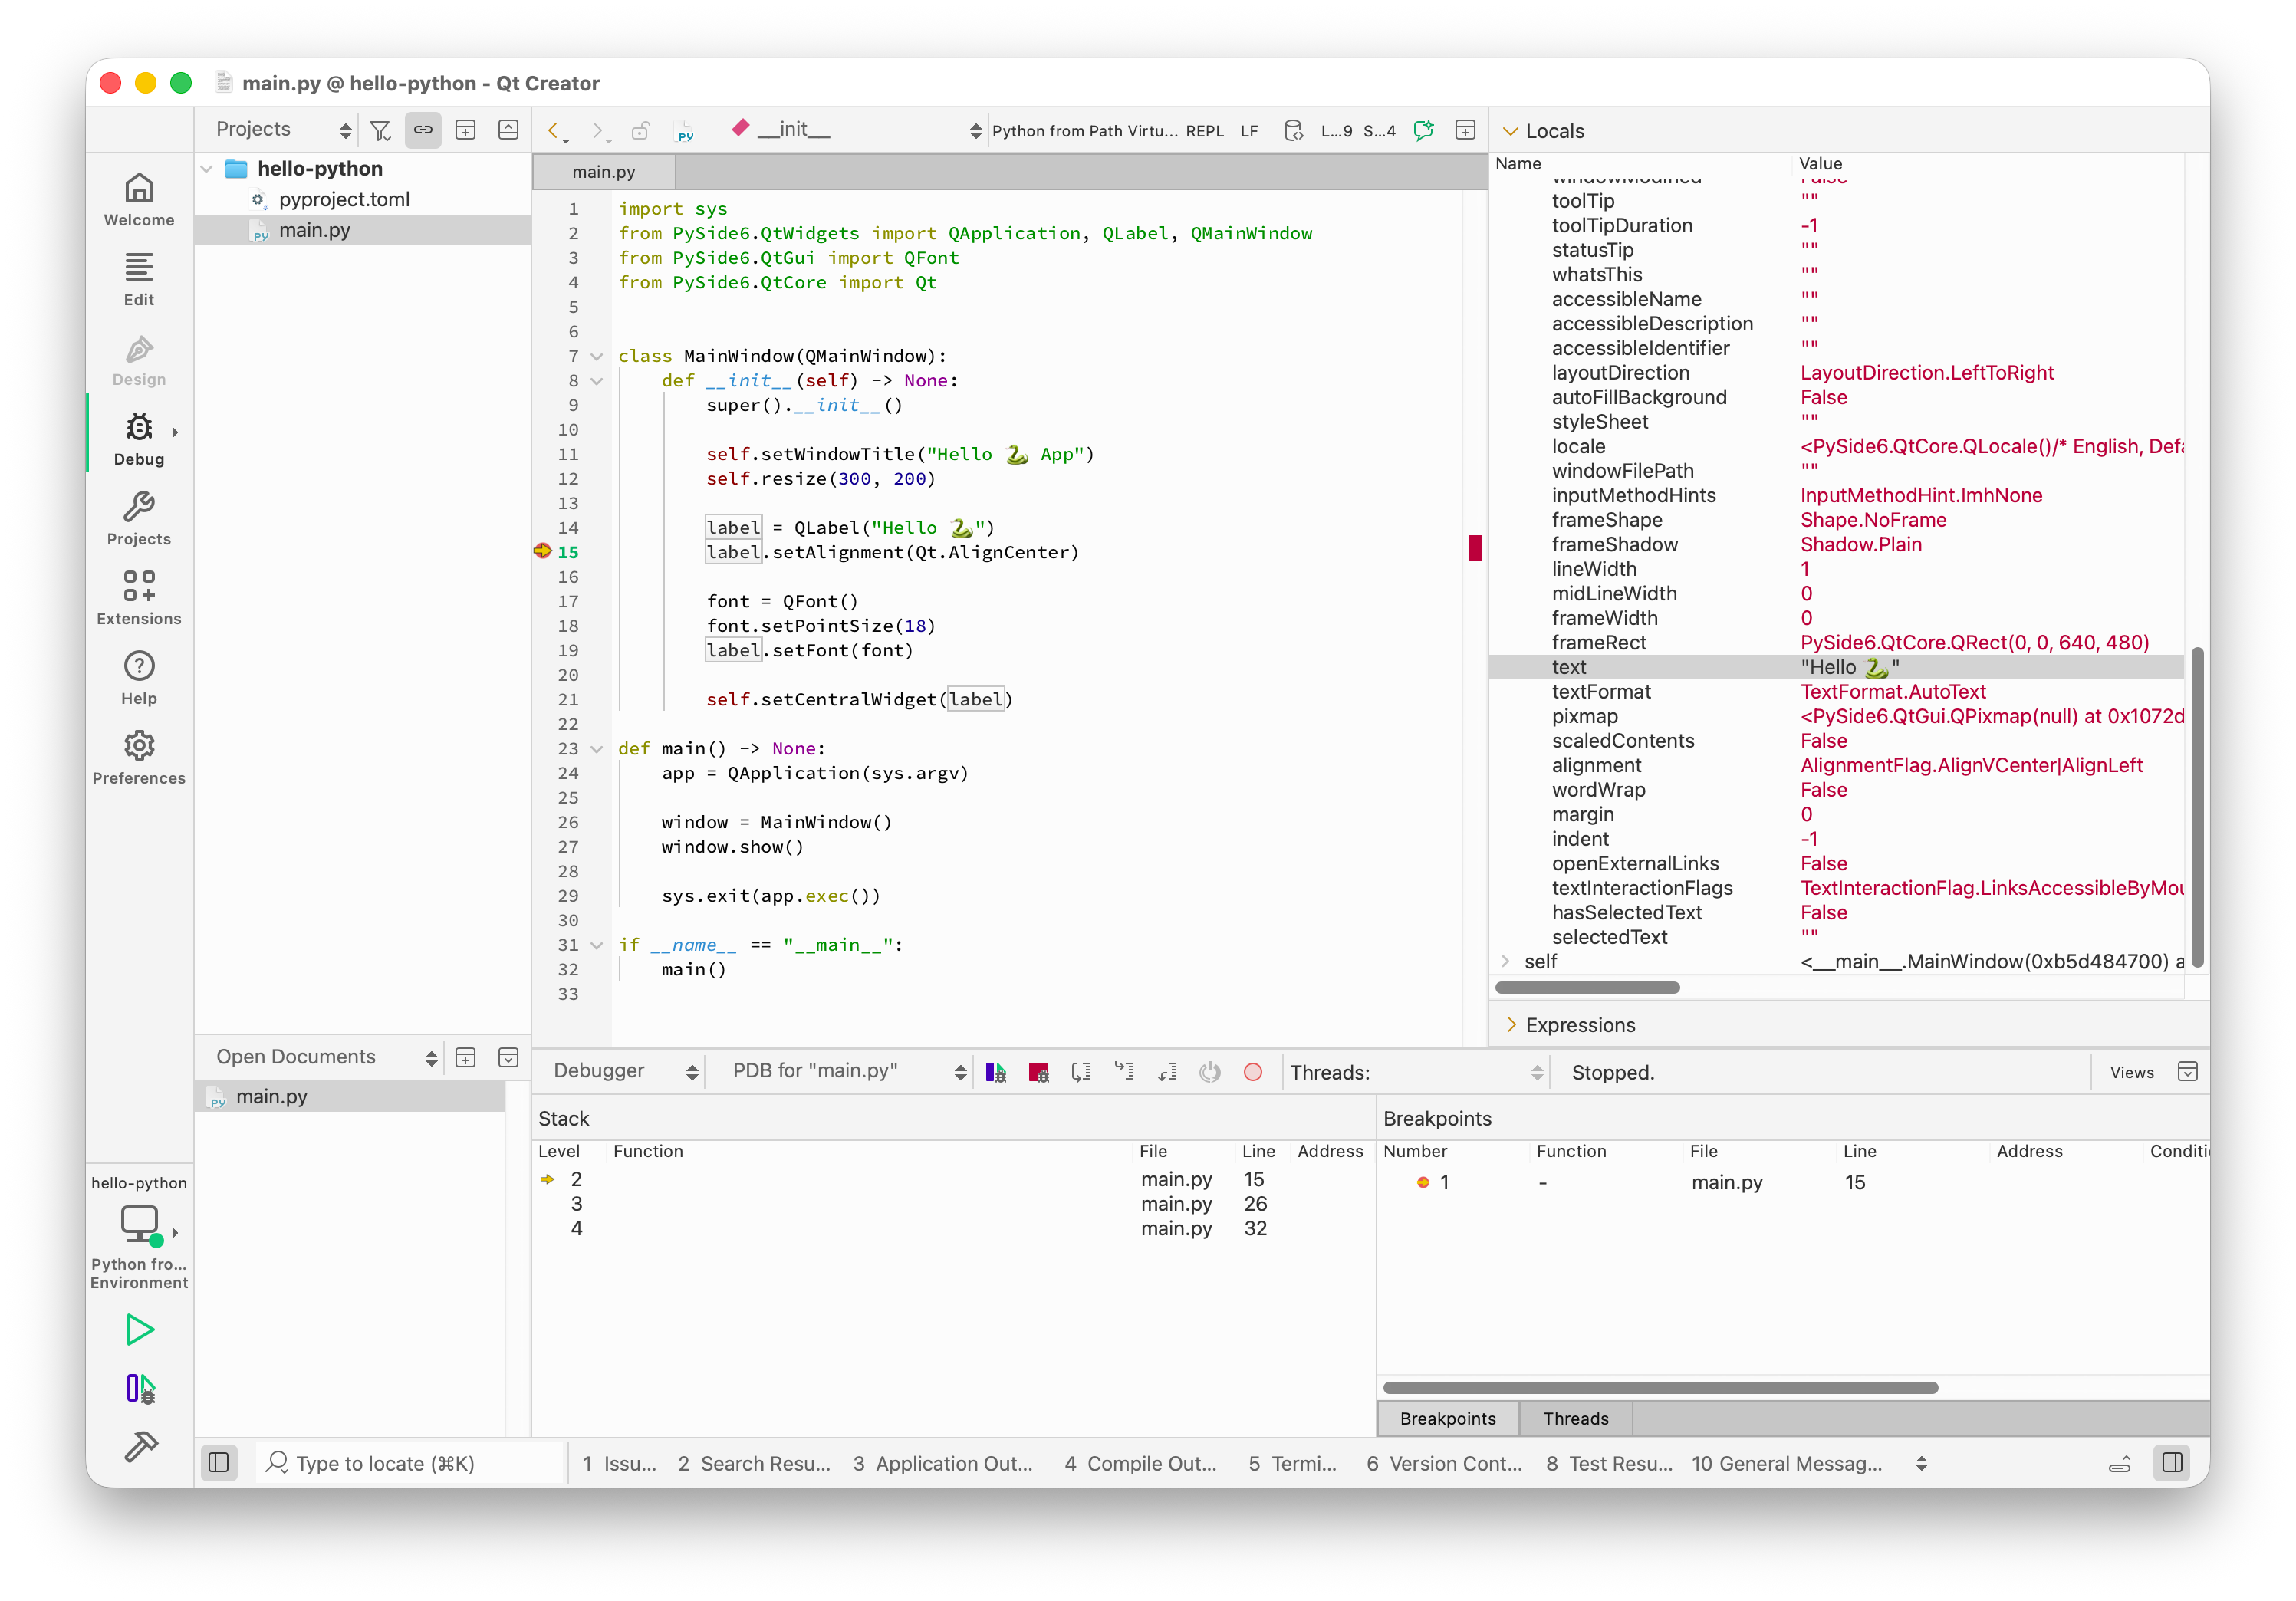Viewport: 2296px width, 1601px height.
Task: Expand the Expressions section
Action: click(x=1511, y=1025)
